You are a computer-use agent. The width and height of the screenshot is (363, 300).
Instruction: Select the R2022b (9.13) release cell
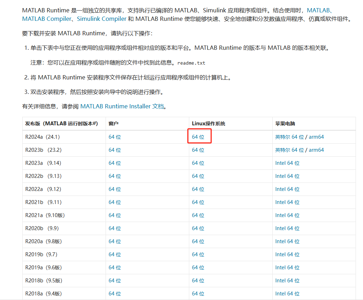(64, 176)
